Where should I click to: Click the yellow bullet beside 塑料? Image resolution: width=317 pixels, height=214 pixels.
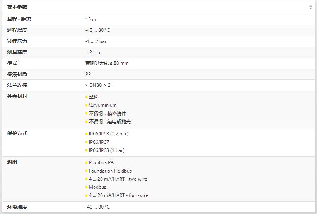pyautogui.click(x=87, y=97)
